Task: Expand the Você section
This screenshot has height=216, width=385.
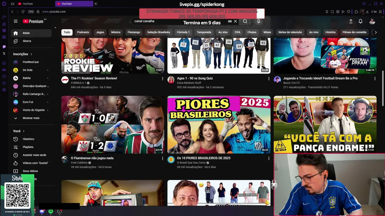Action: [x=19, y=131]
